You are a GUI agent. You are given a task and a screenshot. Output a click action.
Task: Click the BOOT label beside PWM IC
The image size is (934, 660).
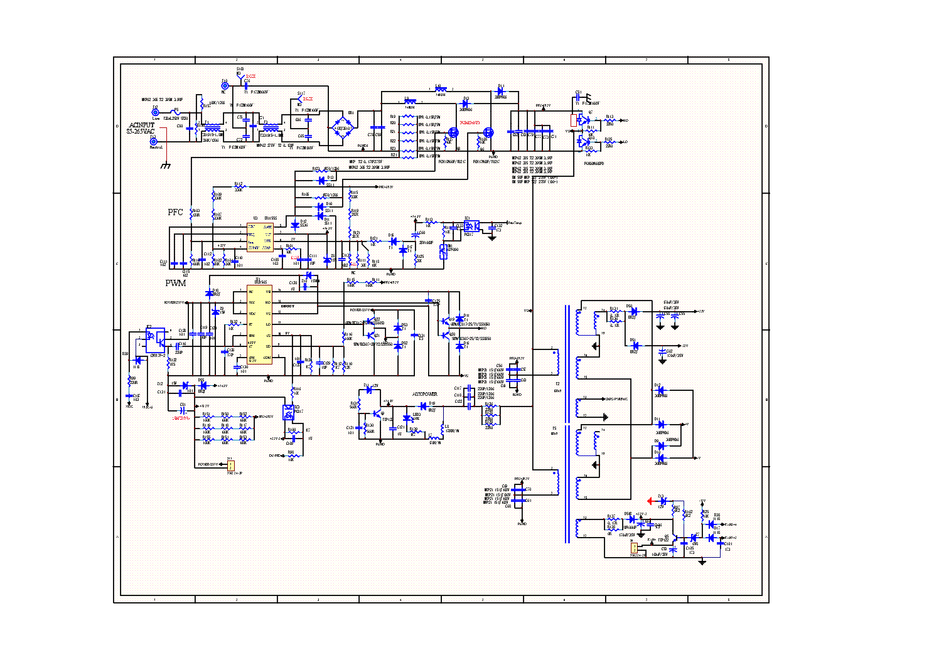coord(287,306)
